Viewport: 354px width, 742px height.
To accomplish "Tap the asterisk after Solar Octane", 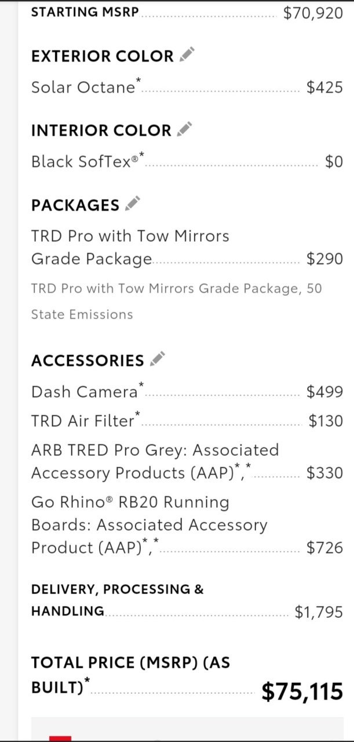I will point(138,81).
